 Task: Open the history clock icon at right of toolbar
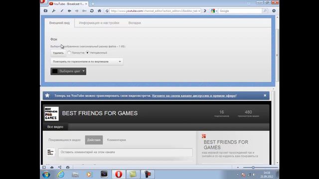point(274,11)
